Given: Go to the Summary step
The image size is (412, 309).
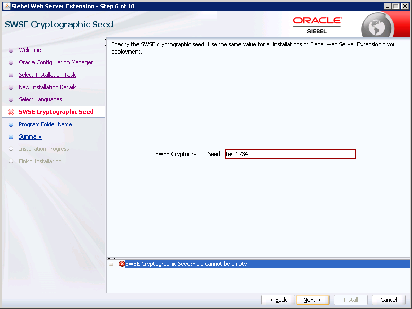Looking at the screenshot, I should click(x=30, y=136).
